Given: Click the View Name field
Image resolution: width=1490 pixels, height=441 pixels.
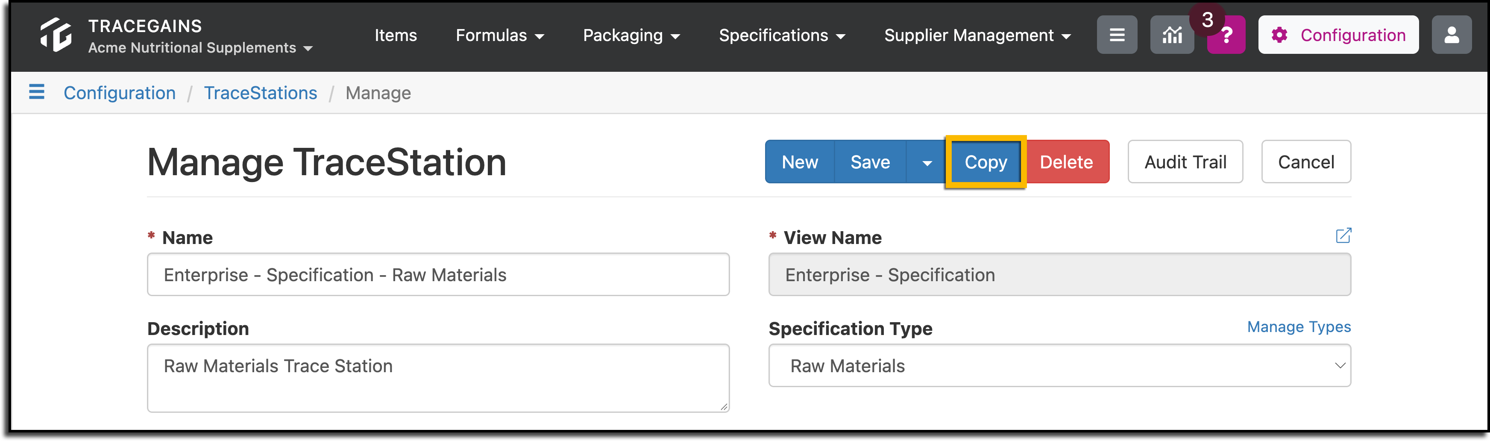Looking at the screenshot, I should click(1060, 274).
